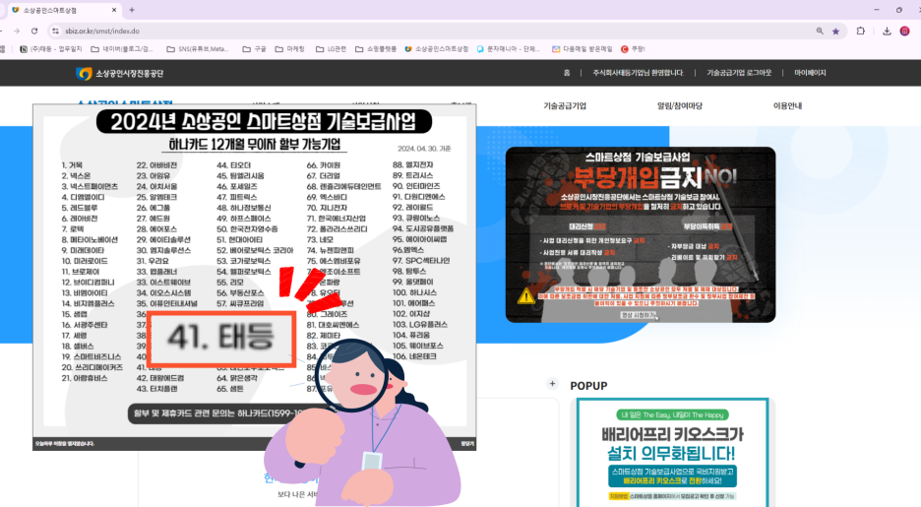This screenshot has width=921, height=507.
Task: Show browser downloads
Action: click(887, 32)
